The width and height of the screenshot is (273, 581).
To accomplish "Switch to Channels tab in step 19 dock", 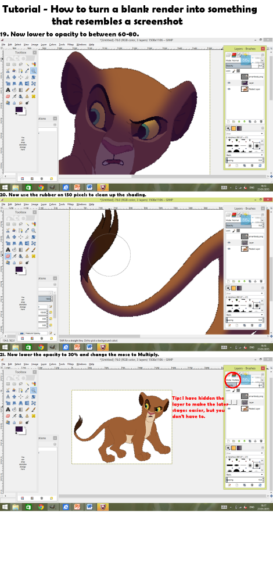I will coord(234,55).
